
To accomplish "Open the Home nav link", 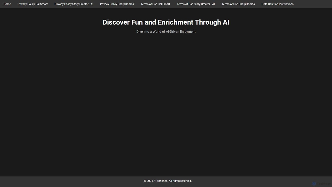I will point(7,4).
